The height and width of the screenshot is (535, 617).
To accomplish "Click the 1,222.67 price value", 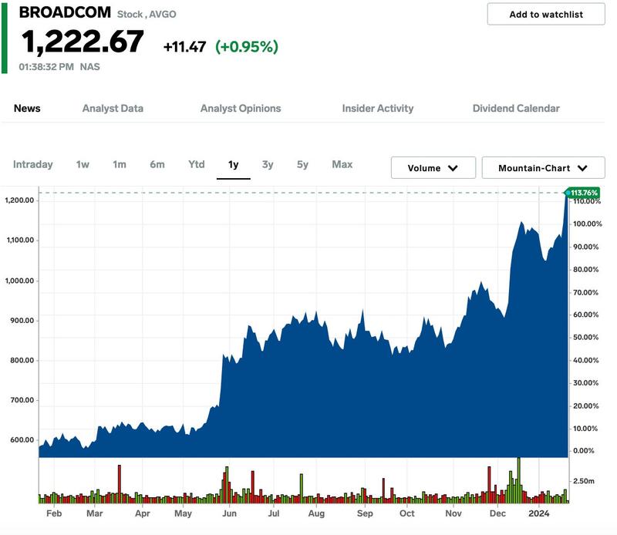I will (x=83, y=42).
